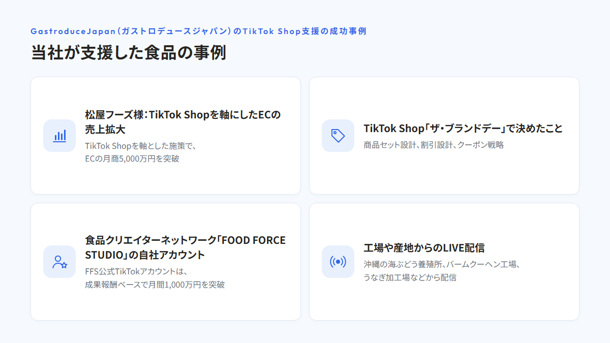Click the main title 当社が支援した食品の事例
The image size is (610, 343).
tap(129, 53)
